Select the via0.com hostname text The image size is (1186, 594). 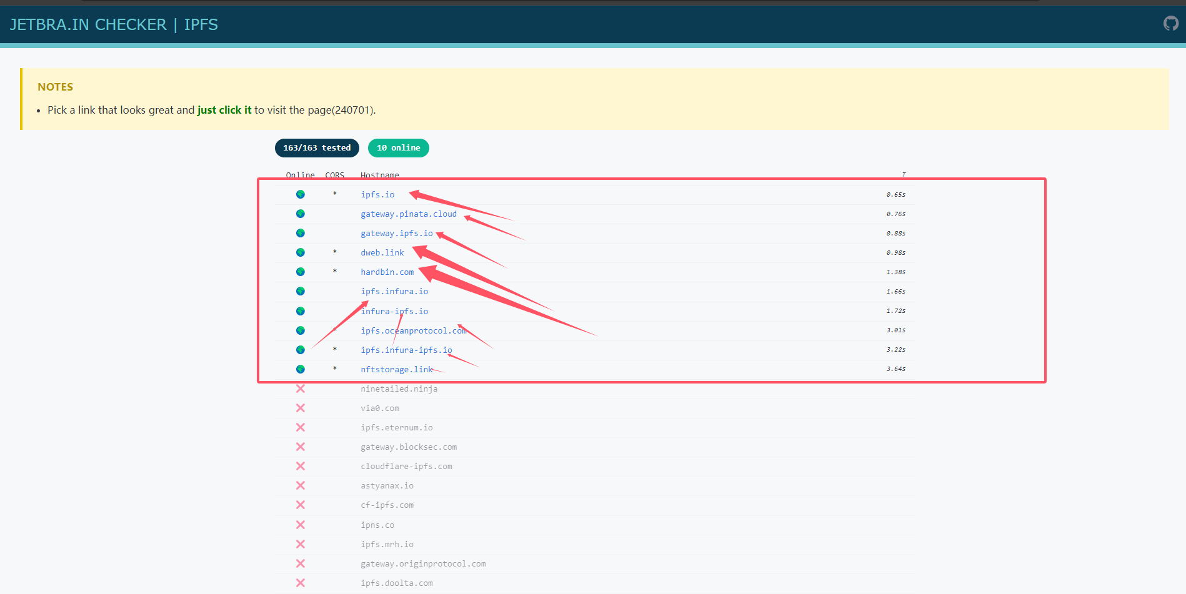click(x=380, y=408)
